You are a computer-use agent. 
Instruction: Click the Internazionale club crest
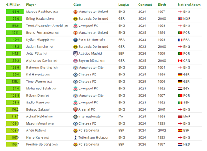[x=75, y=117]
